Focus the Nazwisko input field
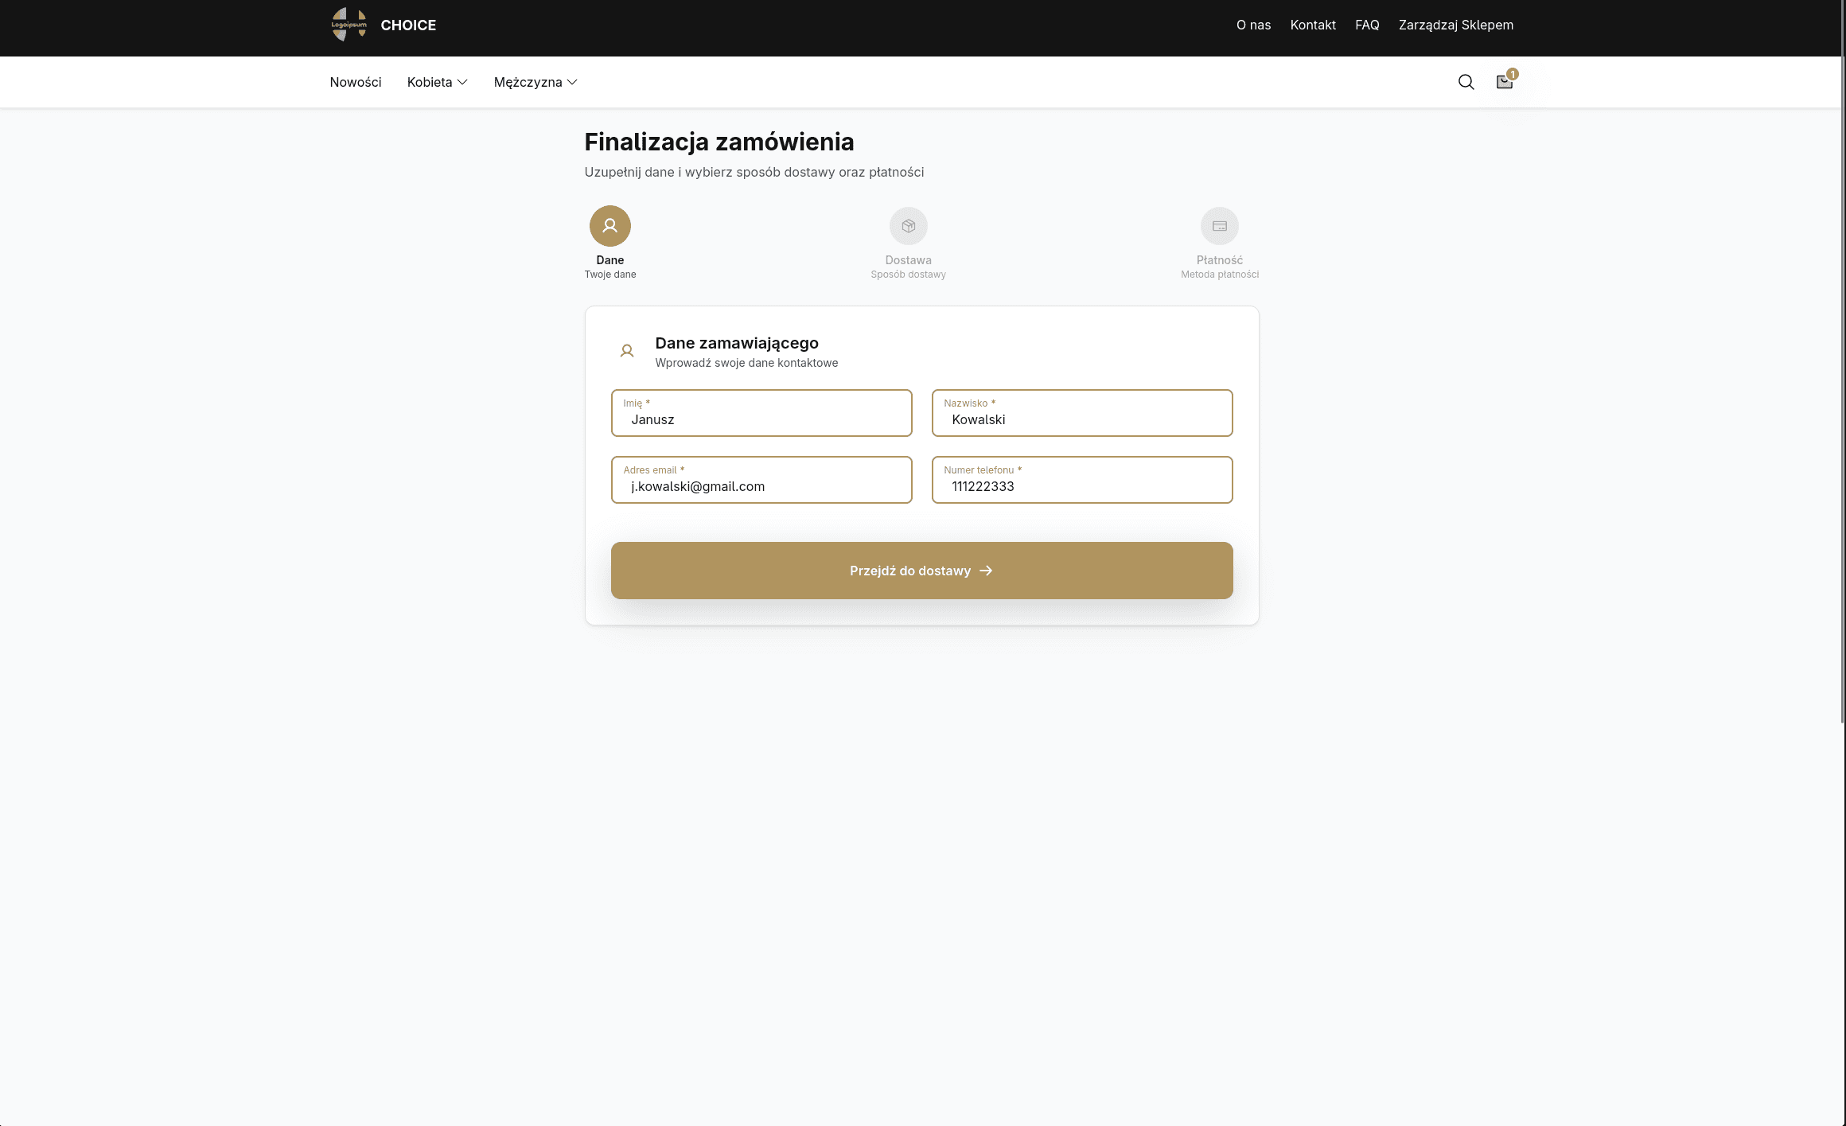This screenshot has width=1846, height=1126. [1082, 413]
